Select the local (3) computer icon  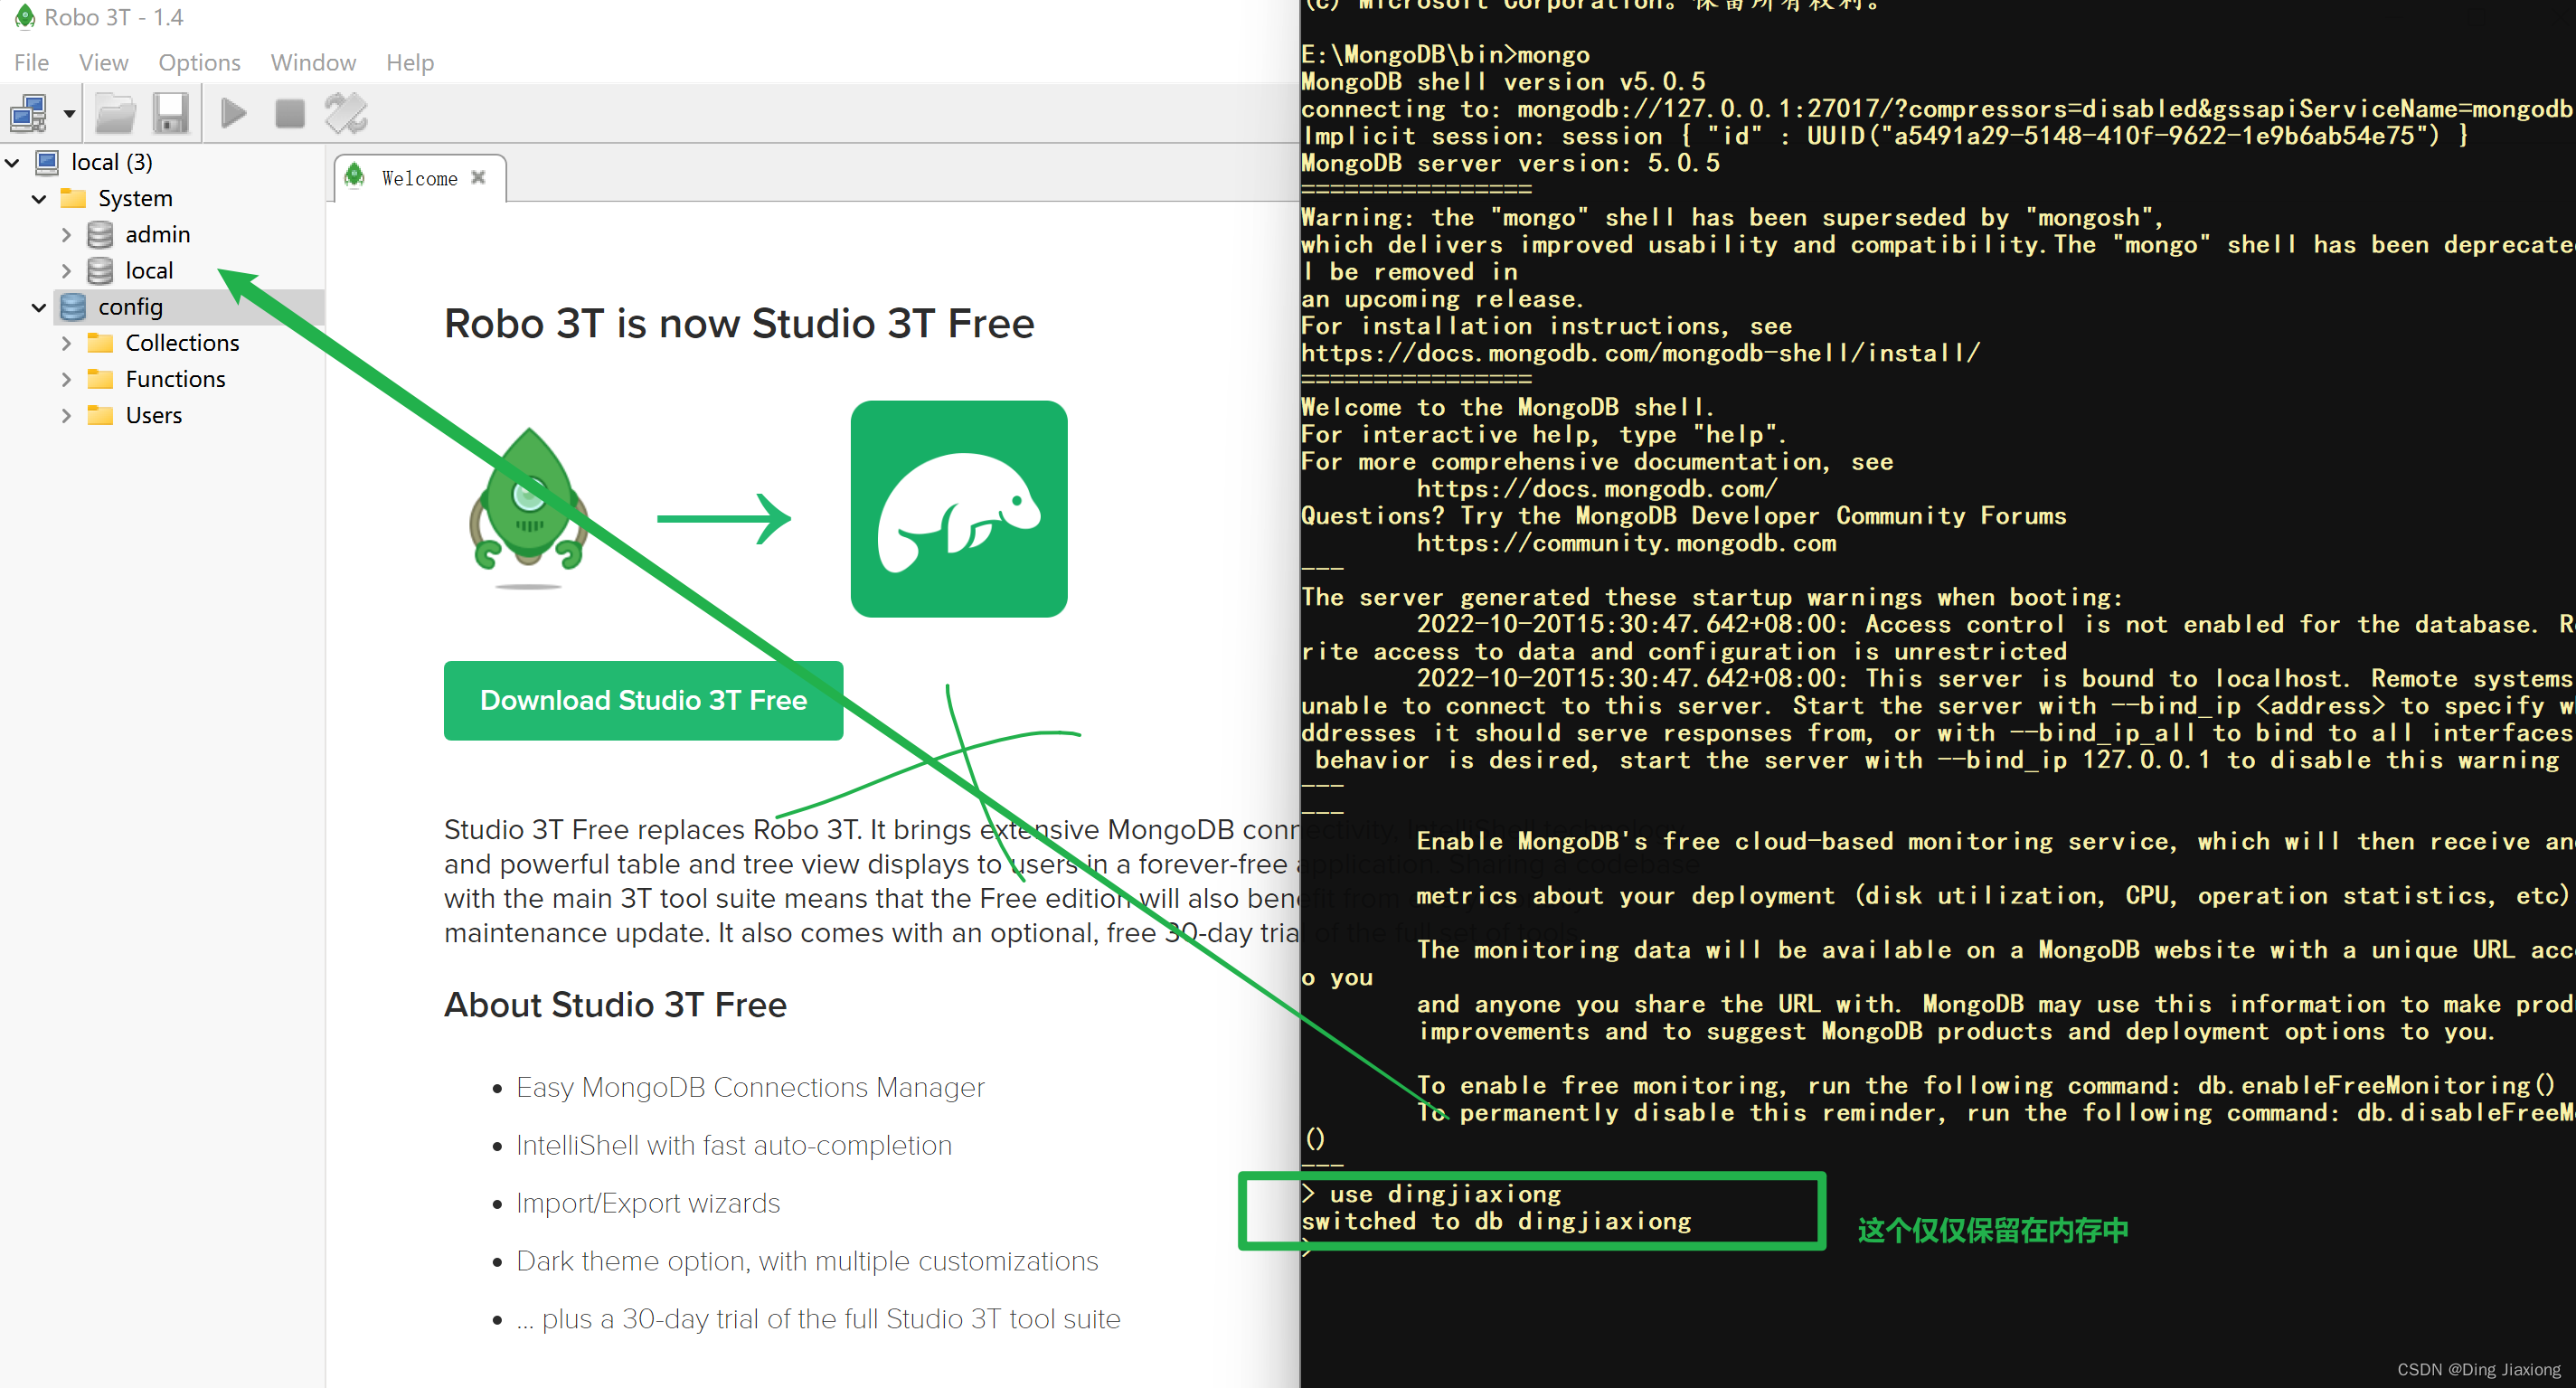[47, 162]
